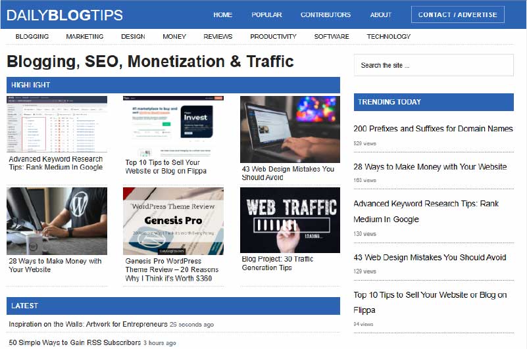Select the Productivity category

(x=273, y=36)
